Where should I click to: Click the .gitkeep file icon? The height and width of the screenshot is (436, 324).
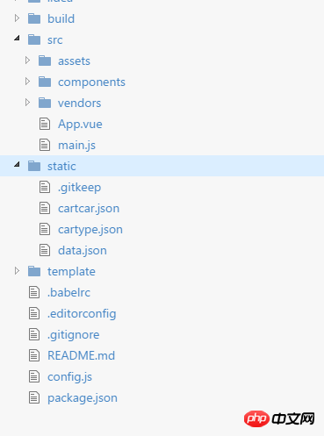point(45,187)
